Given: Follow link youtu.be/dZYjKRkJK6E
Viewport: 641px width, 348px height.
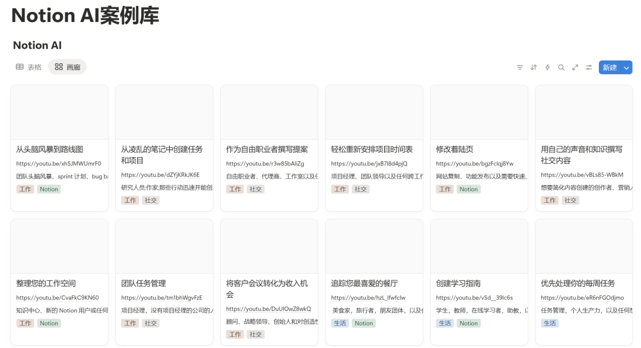Looking at the screenshot, I should tap(160, 174).
